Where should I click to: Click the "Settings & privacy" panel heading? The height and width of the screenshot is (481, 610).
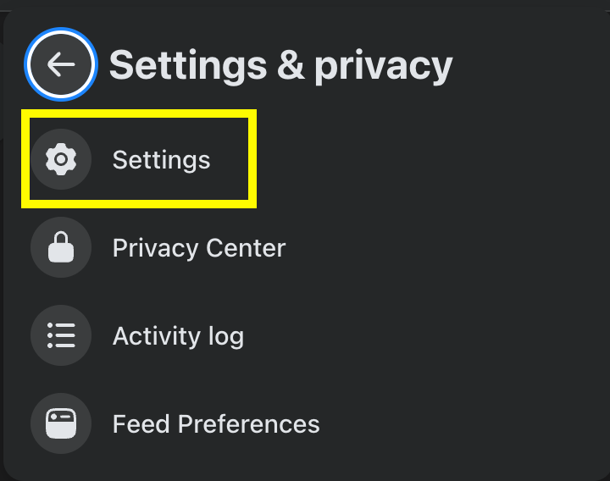[281, 66]
